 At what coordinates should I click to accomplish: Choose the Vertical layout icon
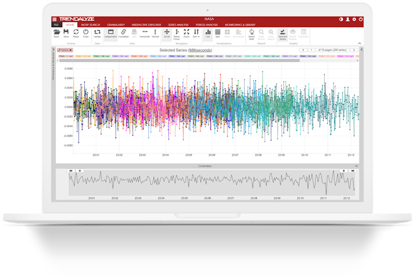[155, 33]
